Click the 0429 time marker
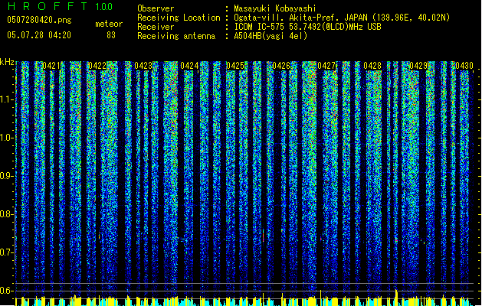Image resolution: width=482 pixels, height=306 pixels. click(418, 66)
